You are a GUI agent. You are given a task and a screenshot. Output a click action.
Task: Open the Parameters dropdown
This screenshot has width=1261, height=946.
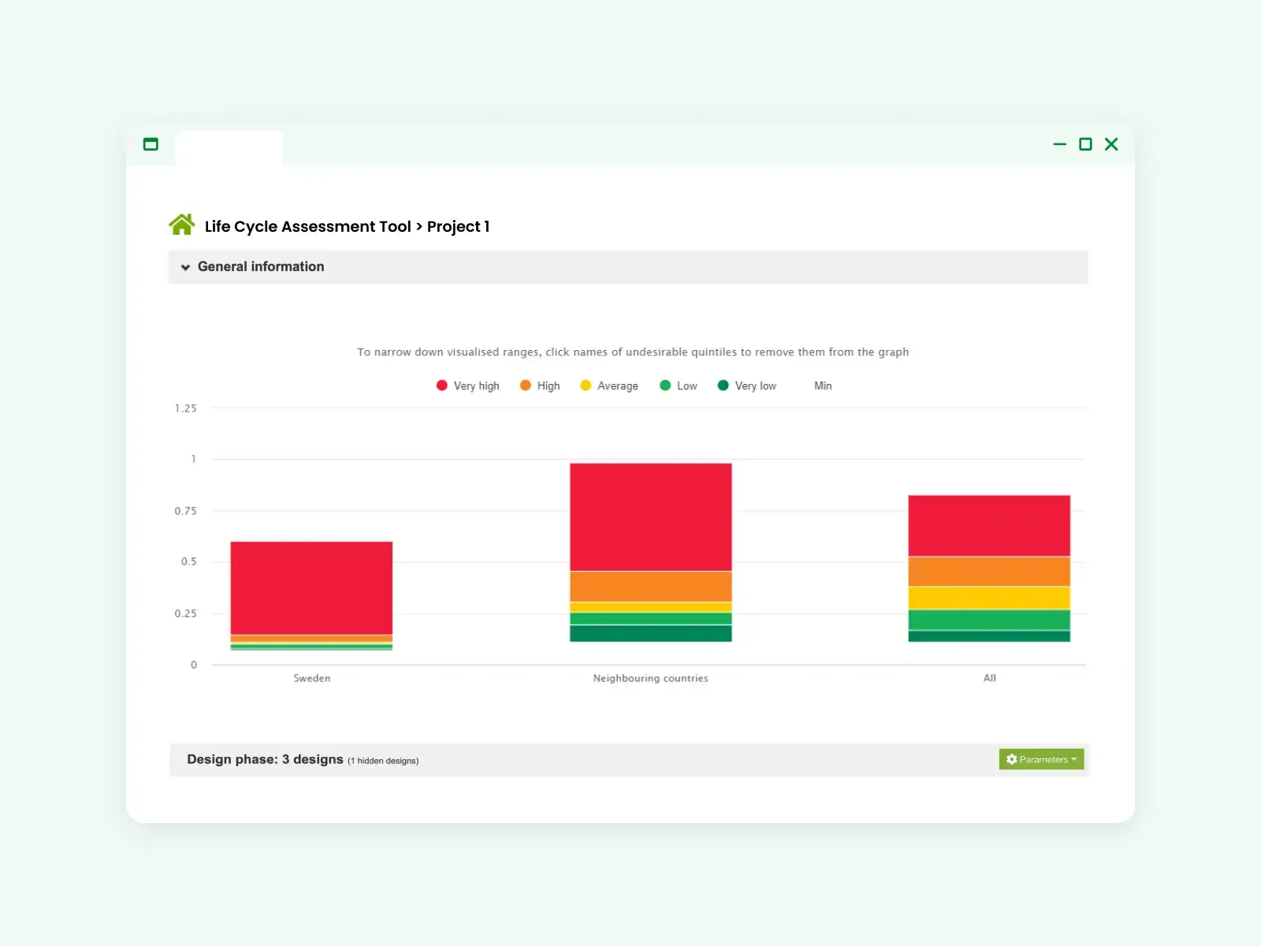(x=1040, y=759)
